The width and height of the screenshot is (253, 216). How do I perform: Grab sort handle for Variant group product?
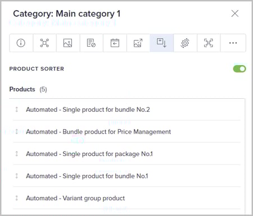pyautogui.click(x=17, y=198)
